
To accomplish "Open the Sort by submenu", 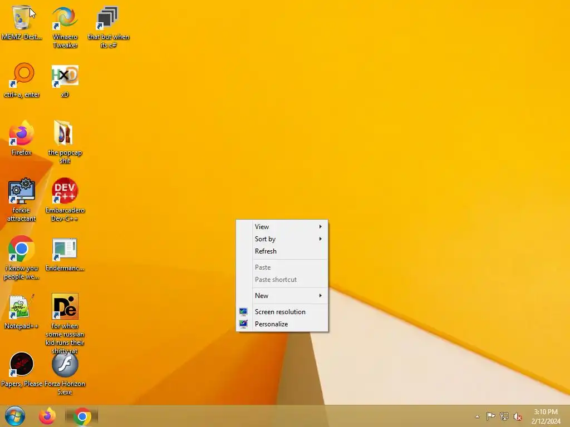I will 282,239.
